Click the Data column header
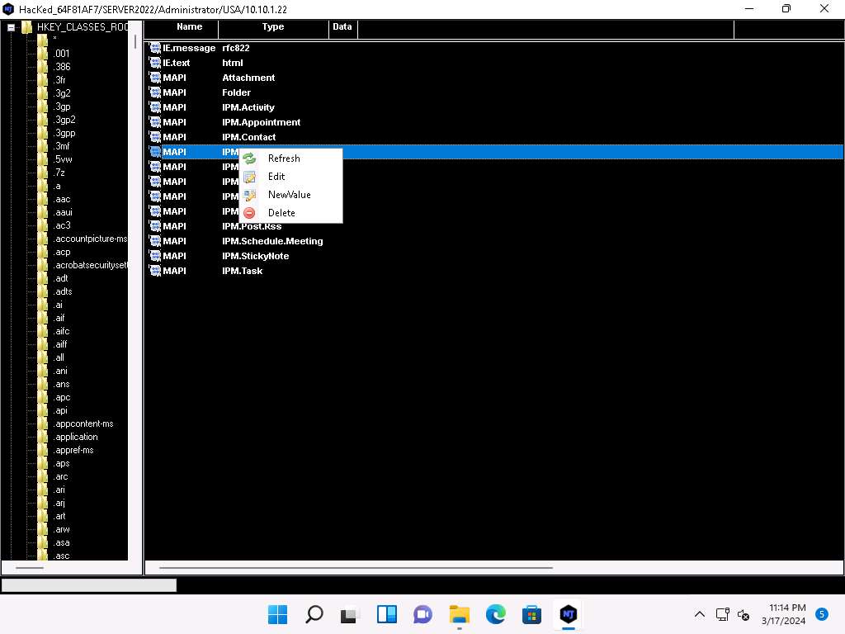Screen dimensions: 845x634 point(342,27)
